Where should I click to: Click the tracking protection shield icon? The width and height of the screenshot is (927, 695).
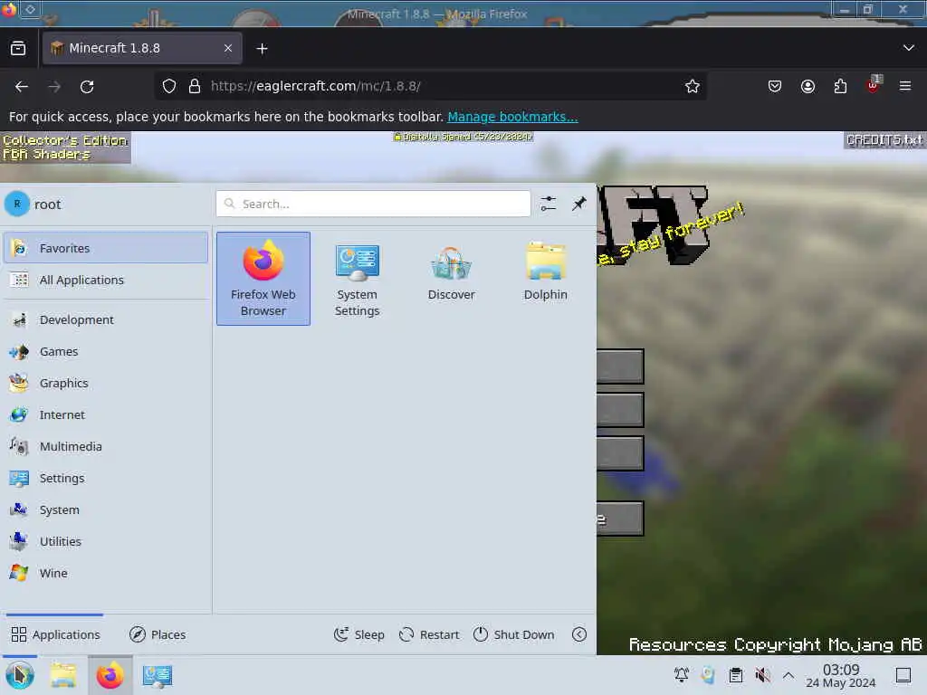click(x=169, y=86)
